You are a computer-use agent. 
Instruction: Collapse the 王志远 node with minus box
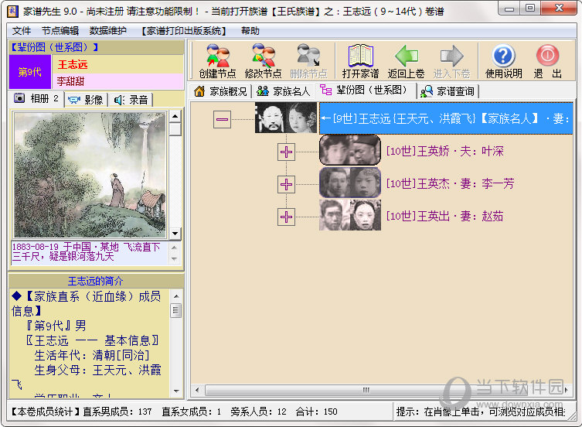(x=222, y=119)
